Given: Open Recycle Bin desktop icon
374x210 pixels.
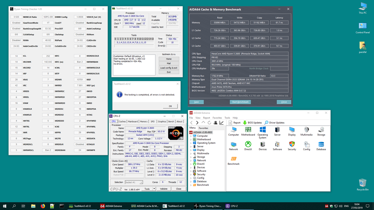Looking at the screenshot, I should tap(363, 185).
